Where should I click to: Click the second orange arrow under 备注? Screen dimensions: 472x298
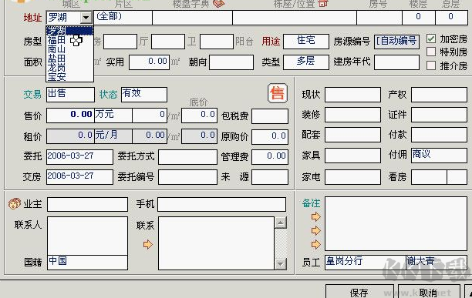point(315,230)
